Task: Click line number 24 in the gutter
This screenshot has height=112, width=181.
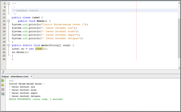Action: coord(4,59)
